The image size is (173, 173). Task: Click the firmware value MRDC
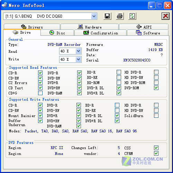click(x=158, y=44)
